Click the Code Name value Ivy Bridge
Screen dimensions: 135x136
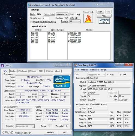click(x=25, y=80)
